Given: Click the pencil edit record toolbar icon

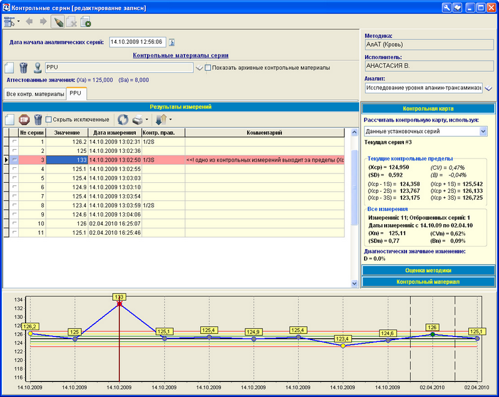Looking at the screenshot, I should [58, 22].
